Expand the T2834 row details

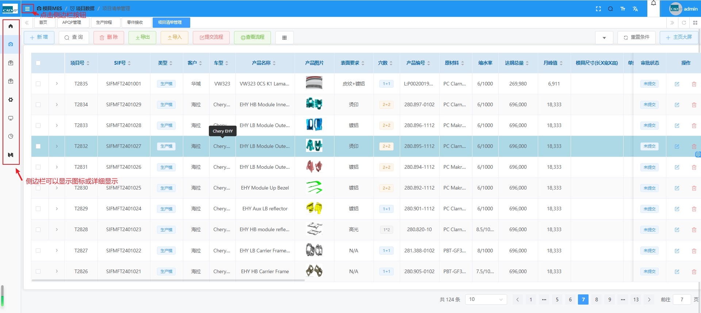57,104
